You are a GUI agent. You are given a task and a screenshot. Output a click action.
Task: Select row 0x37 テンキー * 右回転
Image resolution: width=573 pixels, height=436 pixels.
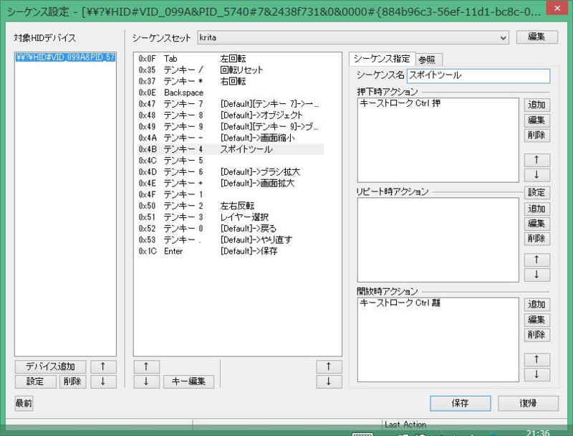230,81
